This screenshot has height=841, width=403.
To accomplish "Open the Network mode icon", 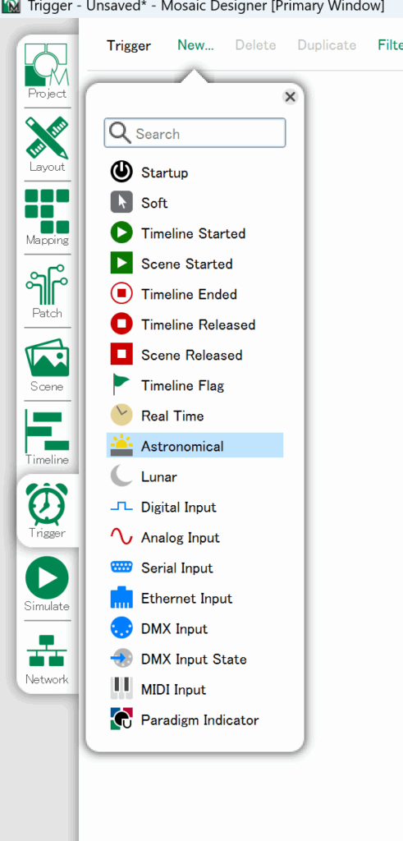I will click(x=47, y=651).
